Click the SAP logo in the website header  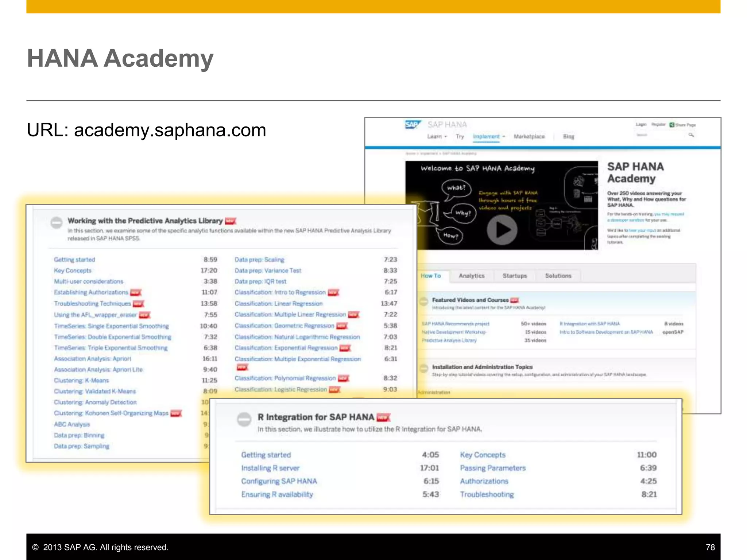coord(413,125)
